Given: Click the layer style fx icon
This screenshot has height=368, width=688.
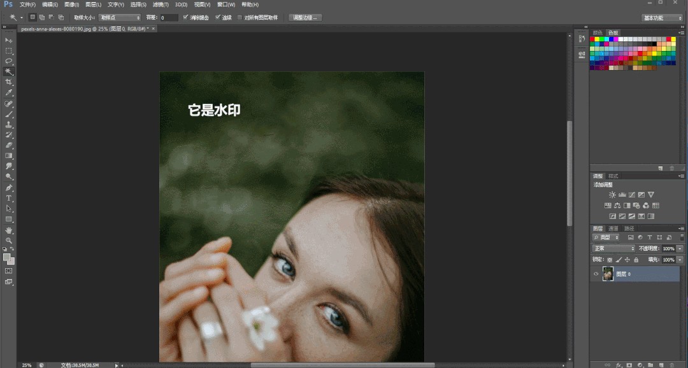Looking at the screenshot, I should click(x=619, y=365).
